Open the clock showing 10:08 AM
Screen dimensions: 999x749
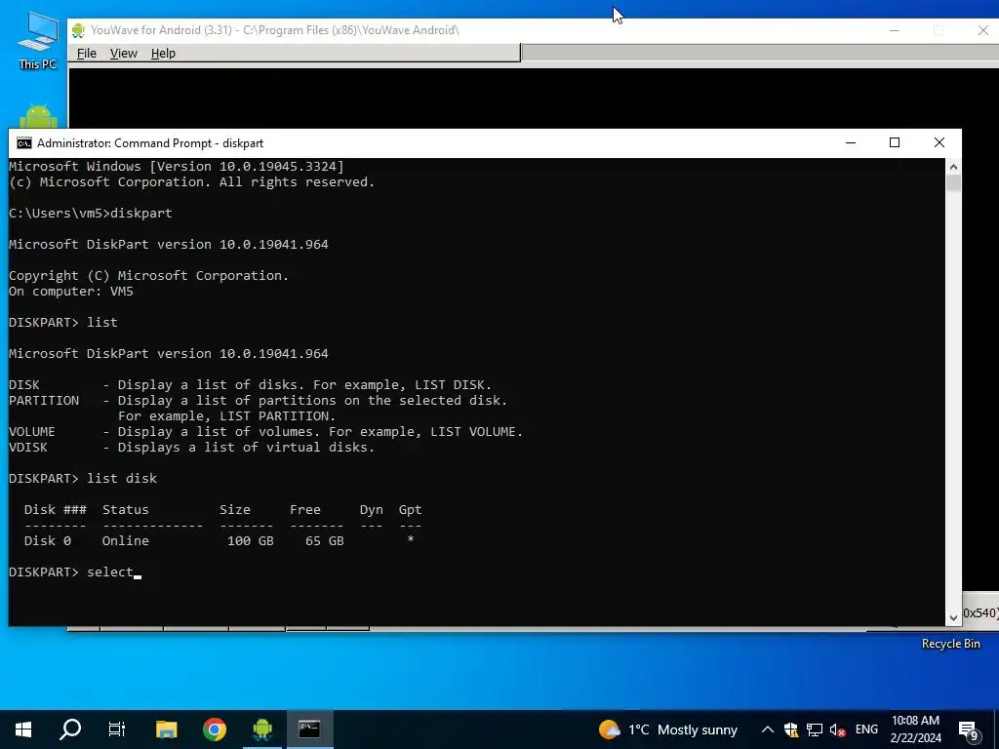(915, 729)
